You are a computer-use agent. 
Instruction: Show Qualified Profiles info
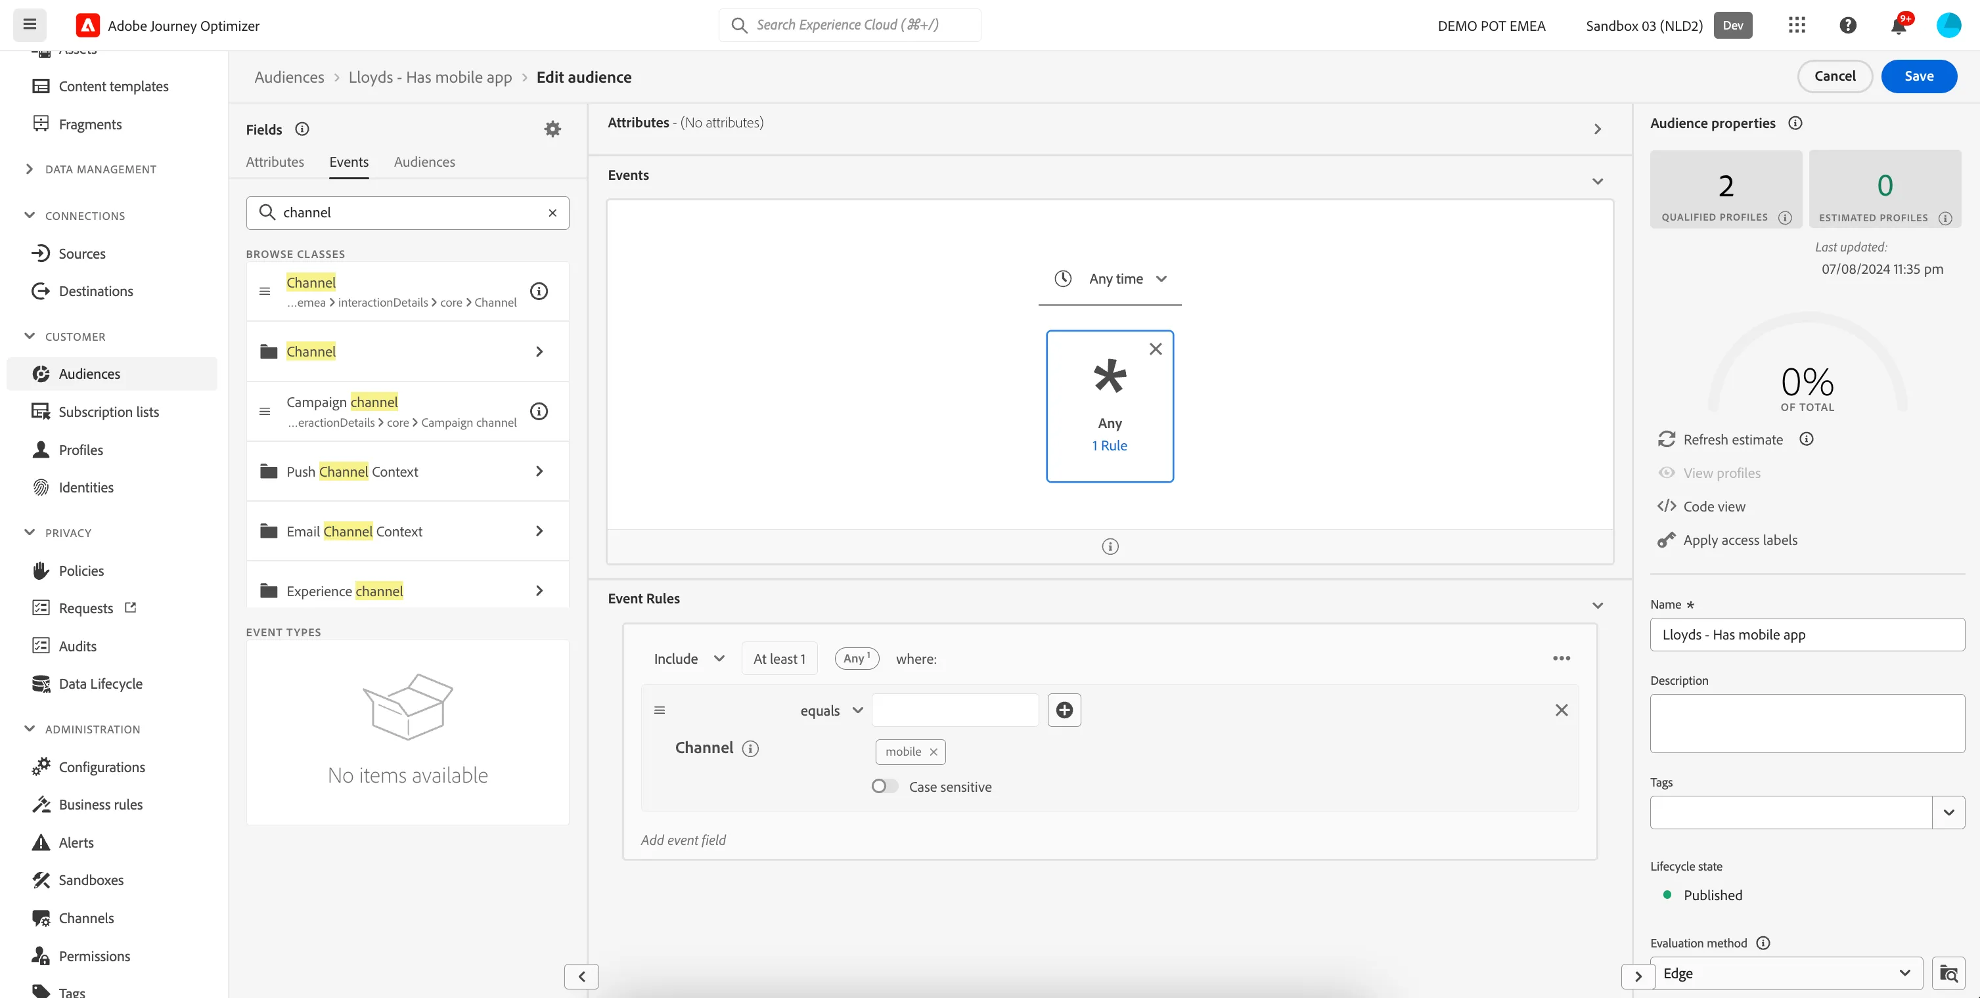1785,217
